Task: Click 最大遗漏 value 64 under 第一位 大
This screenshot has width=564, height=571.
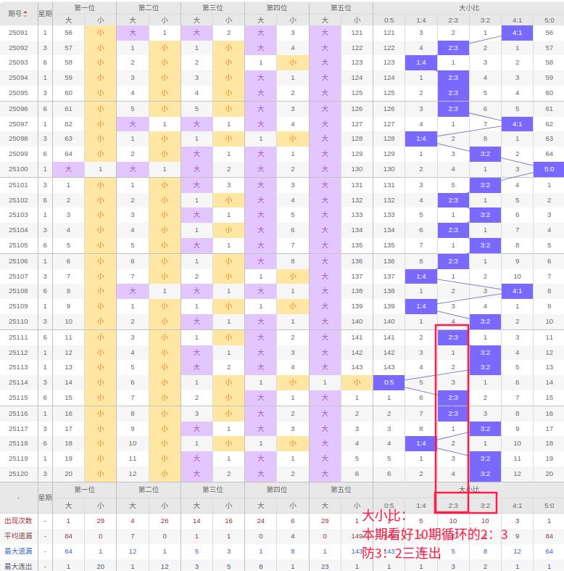Action: coord(68,551)
